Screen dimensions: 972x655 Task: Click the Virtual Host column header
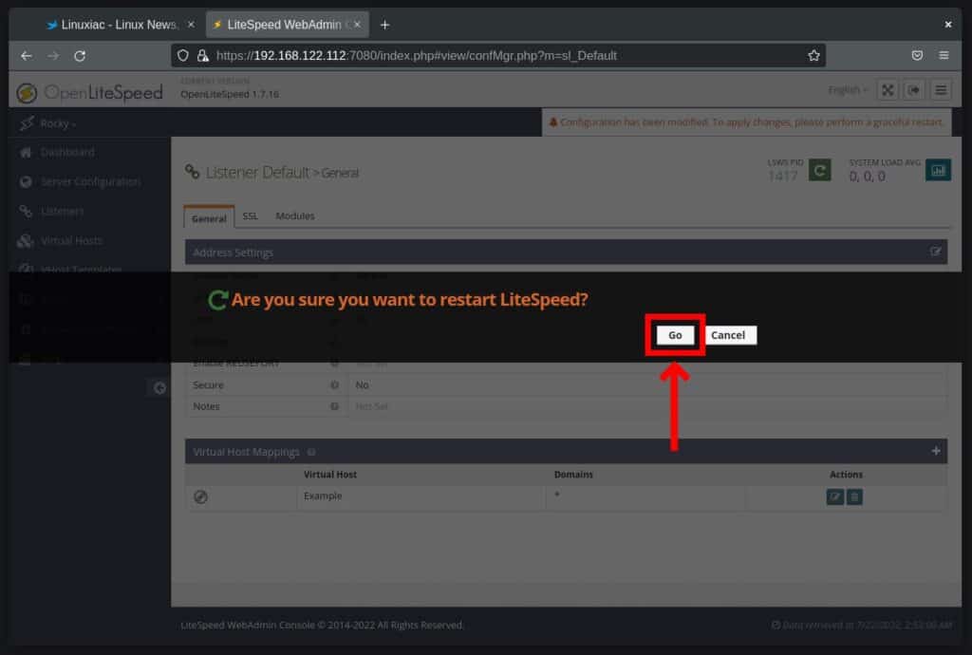329,474
